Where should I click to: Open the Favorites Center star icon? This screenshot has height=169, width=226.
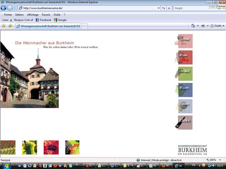(4, 26)
